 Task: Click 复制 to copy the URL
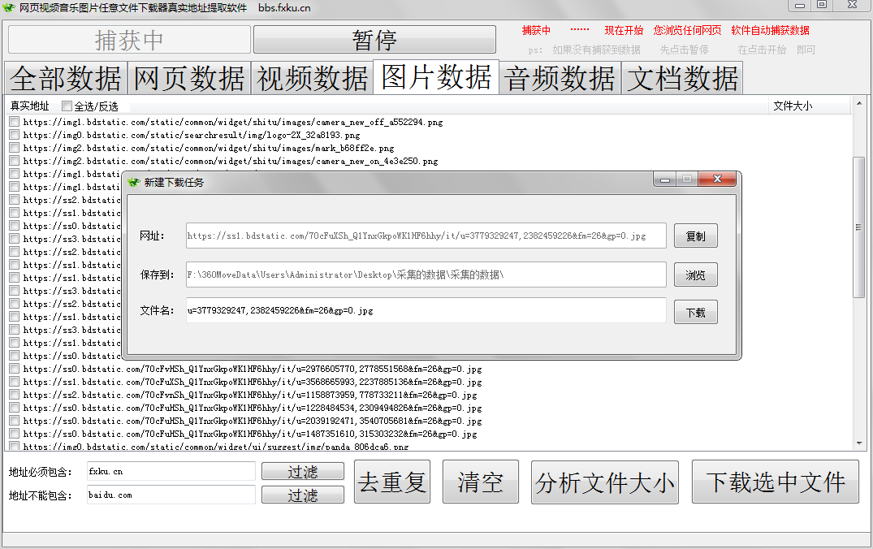tap(695, 236)
